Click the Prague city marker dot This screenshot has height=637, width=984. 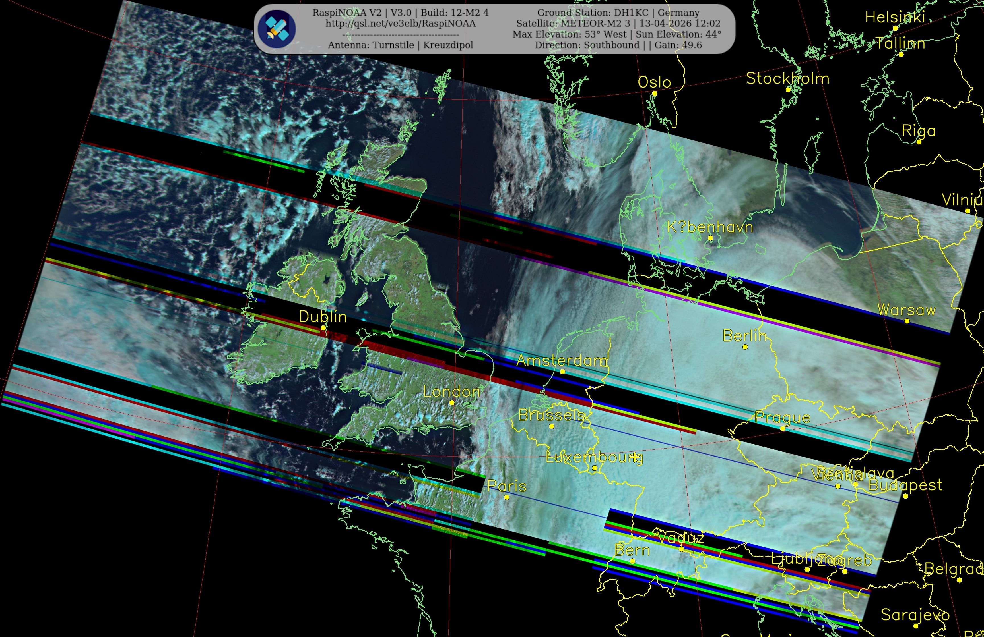(783, 429)
